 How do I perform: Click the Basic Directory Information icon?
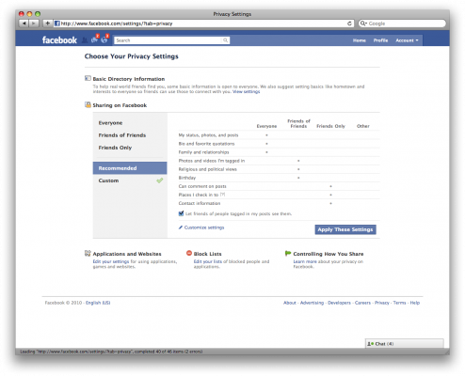click(x=88, y=78)
